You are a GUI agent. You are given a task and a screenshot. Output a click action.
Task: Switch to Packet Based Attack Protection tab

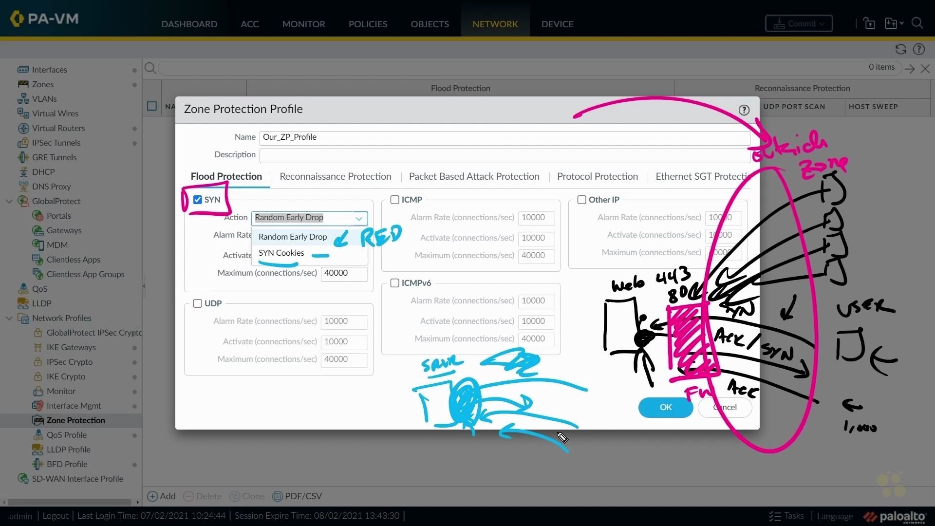(474, 176)
